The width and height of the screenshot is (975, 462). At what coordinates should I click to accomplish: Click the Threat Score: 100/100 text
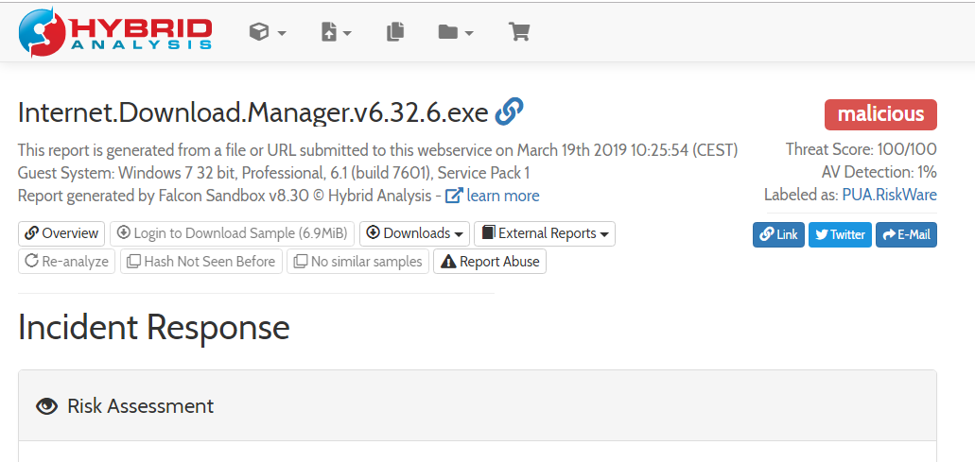pos(862,149)
